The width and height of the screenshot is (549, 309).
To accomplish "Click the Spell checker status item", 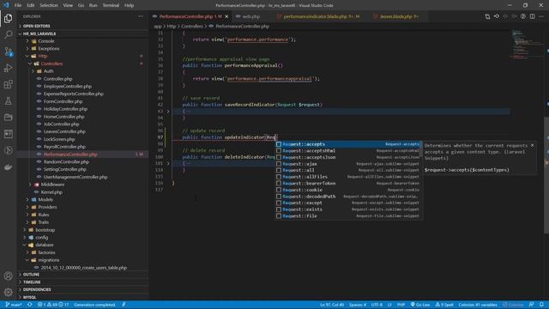I will (444, 305).
